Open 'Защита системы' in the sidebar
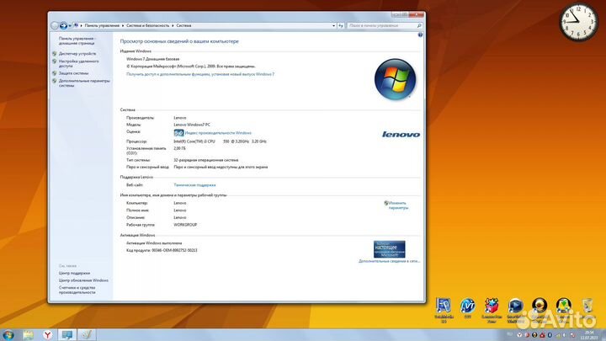 [x=73, y=73]
